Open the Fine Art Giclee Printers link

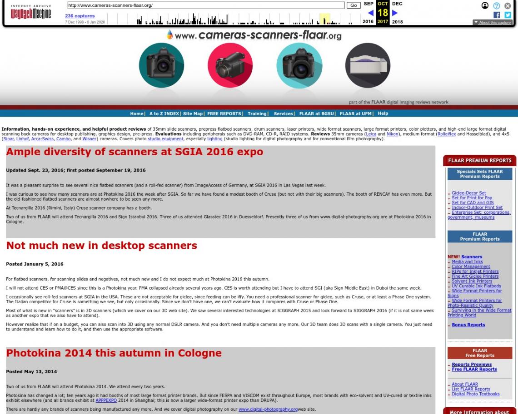tap(475, 276)
